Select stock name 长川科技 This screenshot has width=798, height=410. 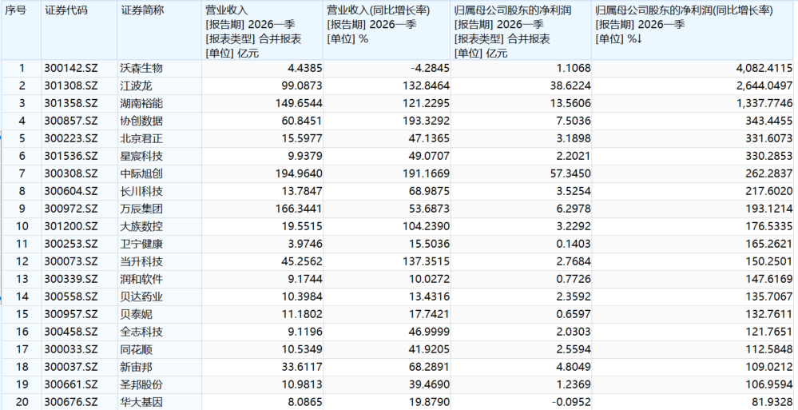142,192
